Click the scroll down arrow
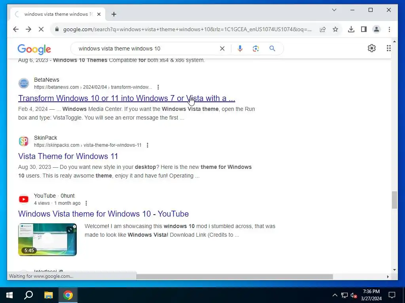The image size is (405, 303). [x=394, y=270]
